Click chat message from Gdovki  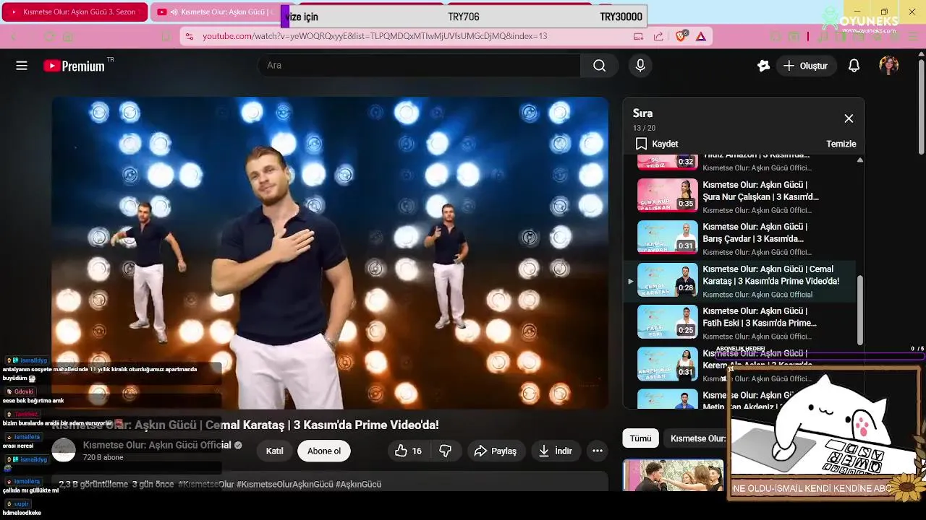tap(33, 401)
